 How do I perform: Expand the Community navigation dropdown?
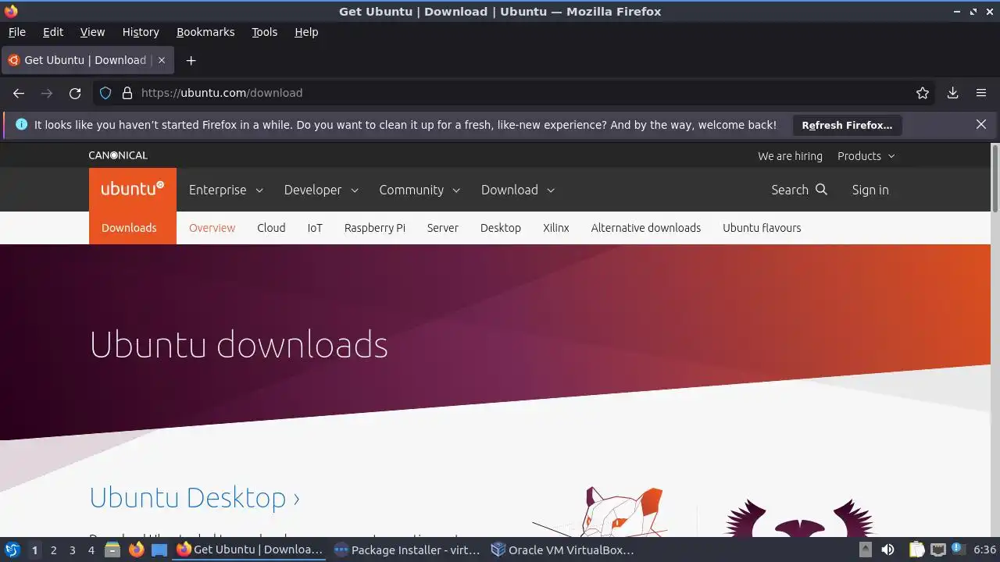pos(420,190)
